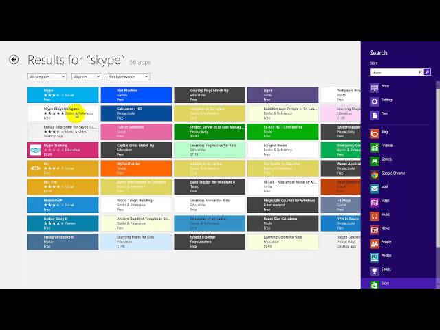Open the Sort by relevance dropdown
Viewport: 440px width, 330px height.
tap(129, 76)
